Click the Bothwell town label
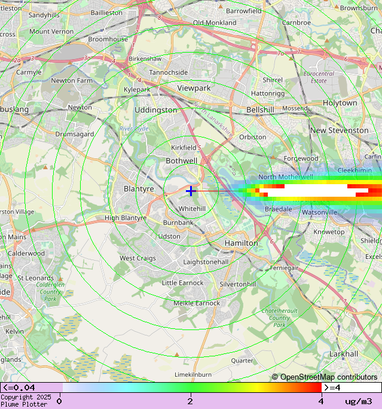 [182, 161]
